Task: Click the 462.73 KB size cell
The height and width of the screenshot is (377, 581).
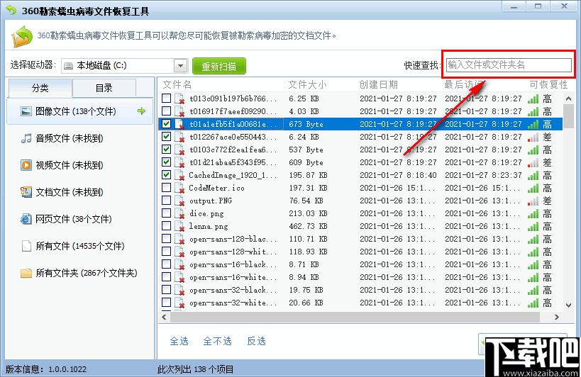Action: click(308, 226)
